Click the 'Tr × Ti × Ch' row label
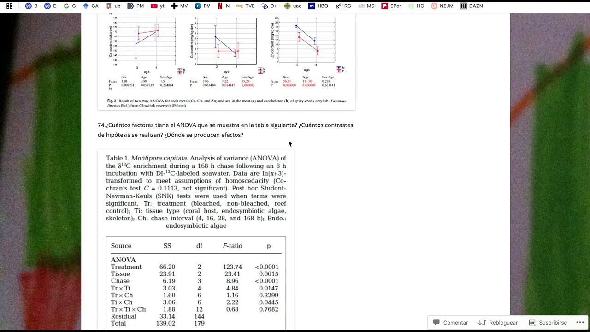 [x=128, y=309]
